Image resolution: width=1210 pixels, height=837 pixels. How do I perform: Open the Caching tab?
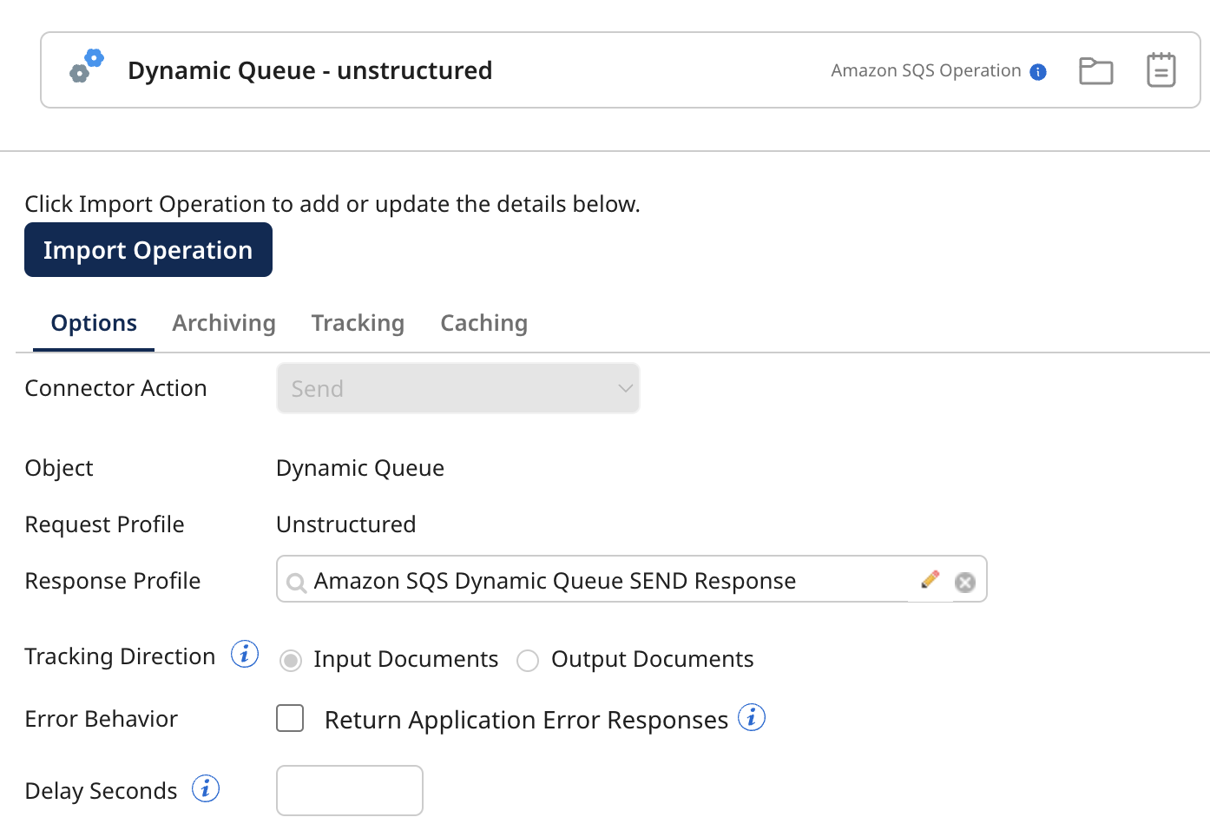(x=483, y=322)
